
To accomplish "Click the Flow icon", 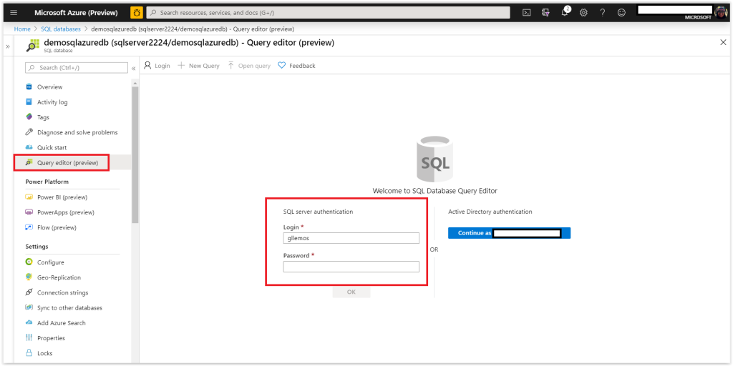I will (x=29, y=227).
